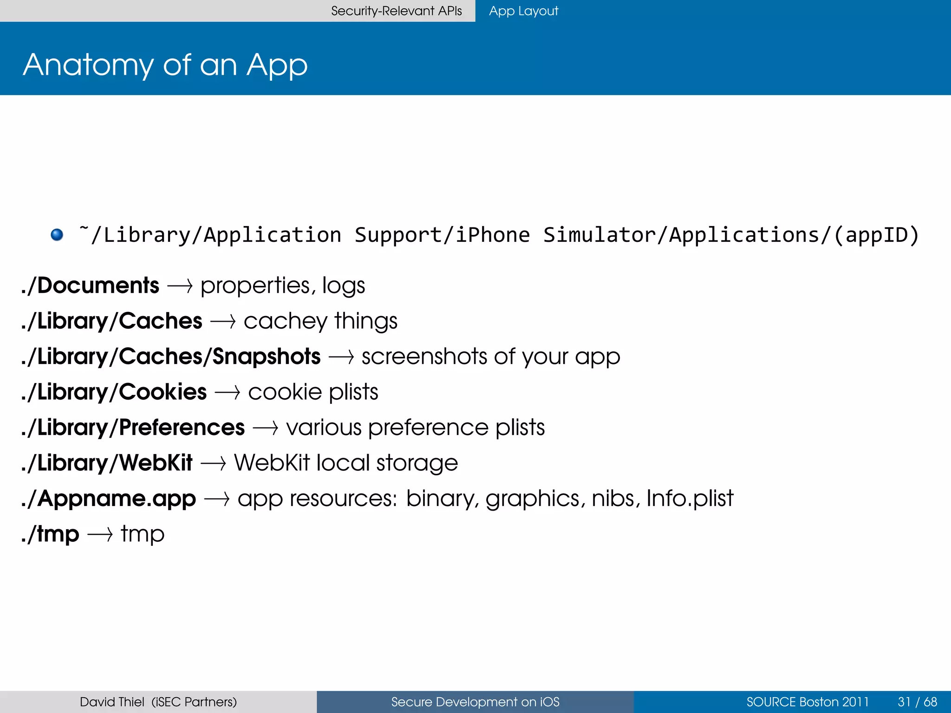Click the blue bullet before the Simulator path
This screenshot has height=713, width=951.
57,235
